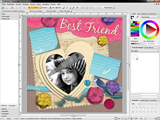Image resolution: width=160 pixels, height=120 pixels.
Task: Open the Fenster menu
Action: tap(53, 4)
